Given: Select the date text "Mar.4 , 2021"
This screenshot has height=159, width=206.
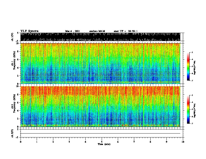Looking at the screenshot, I should (x=73, y=31).
